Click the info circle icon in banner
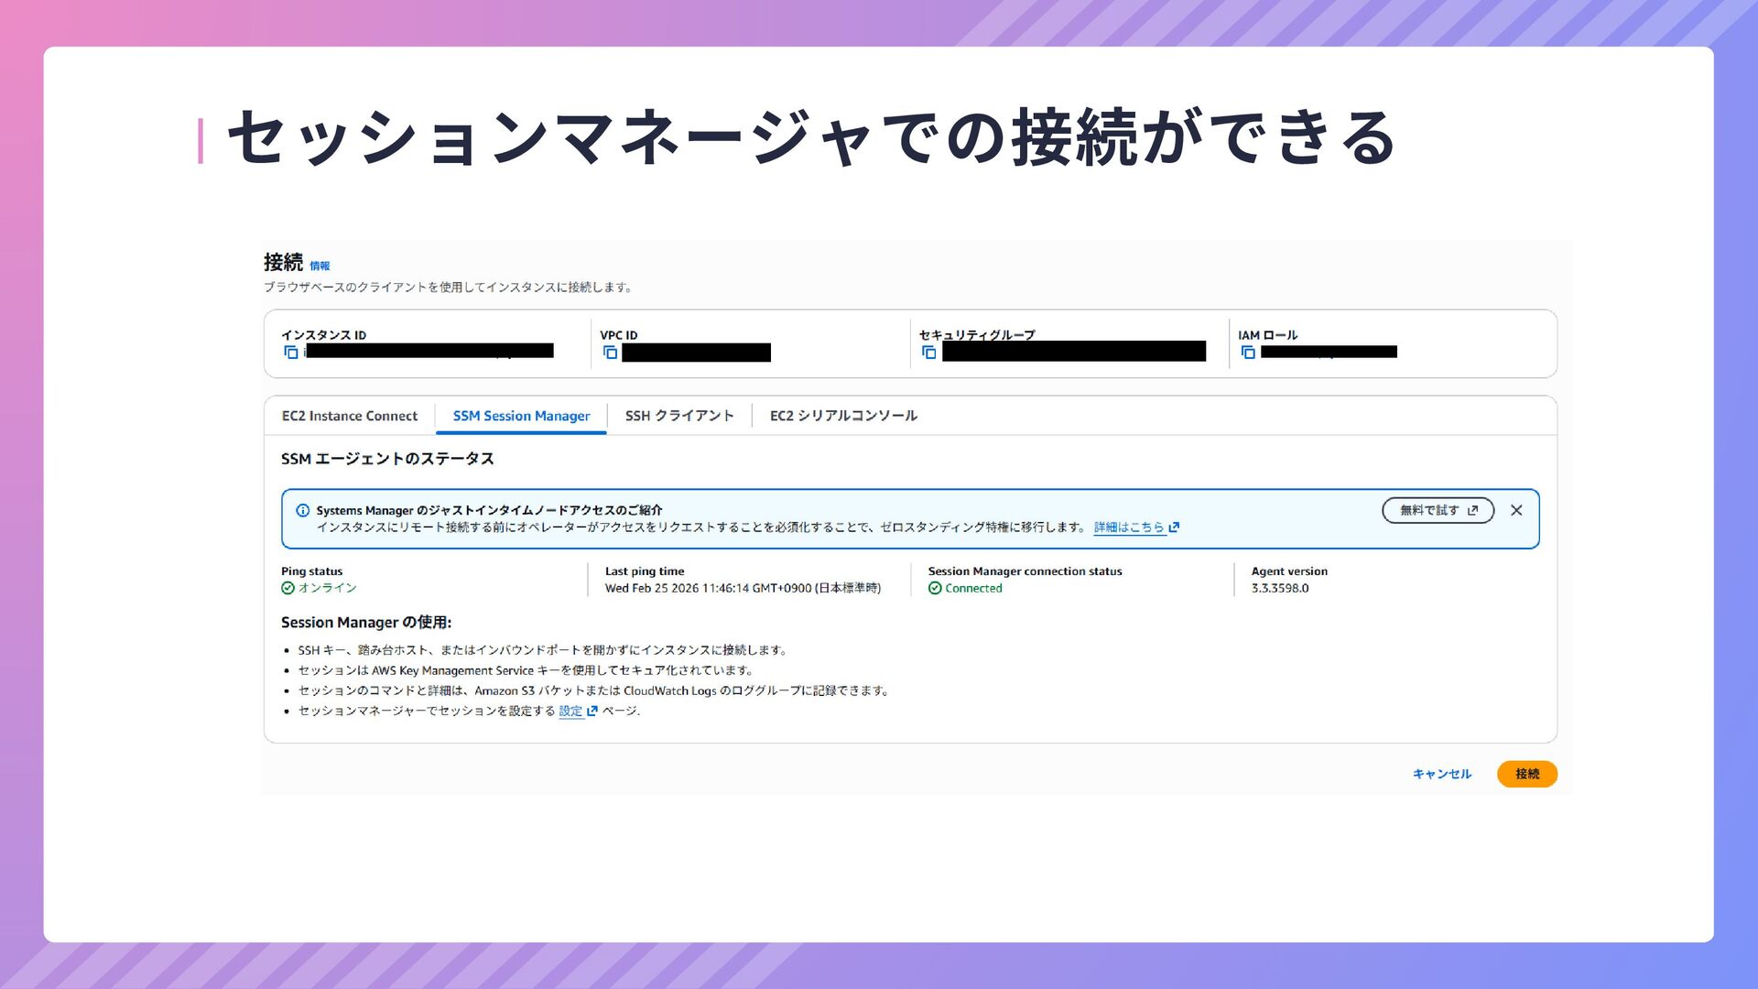This screenshot has height=989, width=1758. pyautogui.click(x=302, y=511)
